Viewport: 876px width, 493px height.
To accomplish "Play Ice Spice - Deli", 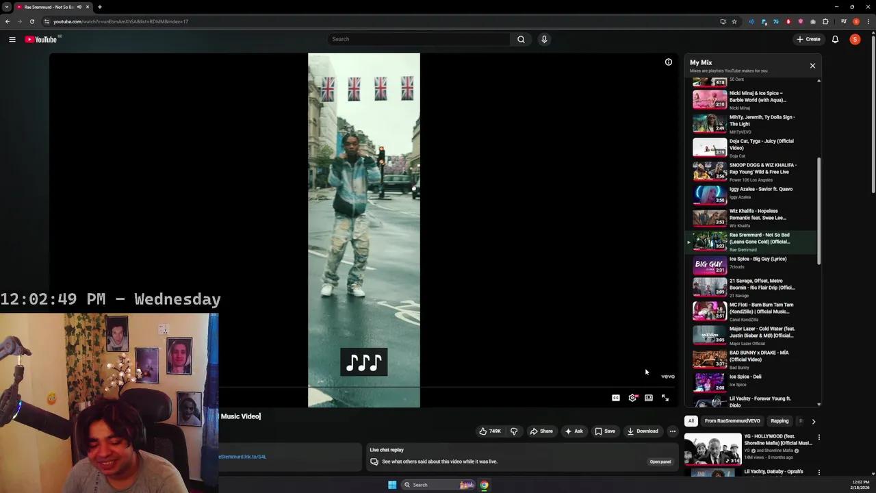I will [751, 382].
